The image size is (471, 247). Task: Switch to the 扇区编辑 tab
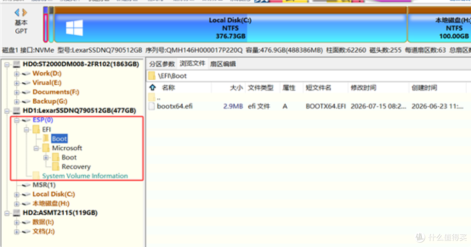(x=223, y=64)
